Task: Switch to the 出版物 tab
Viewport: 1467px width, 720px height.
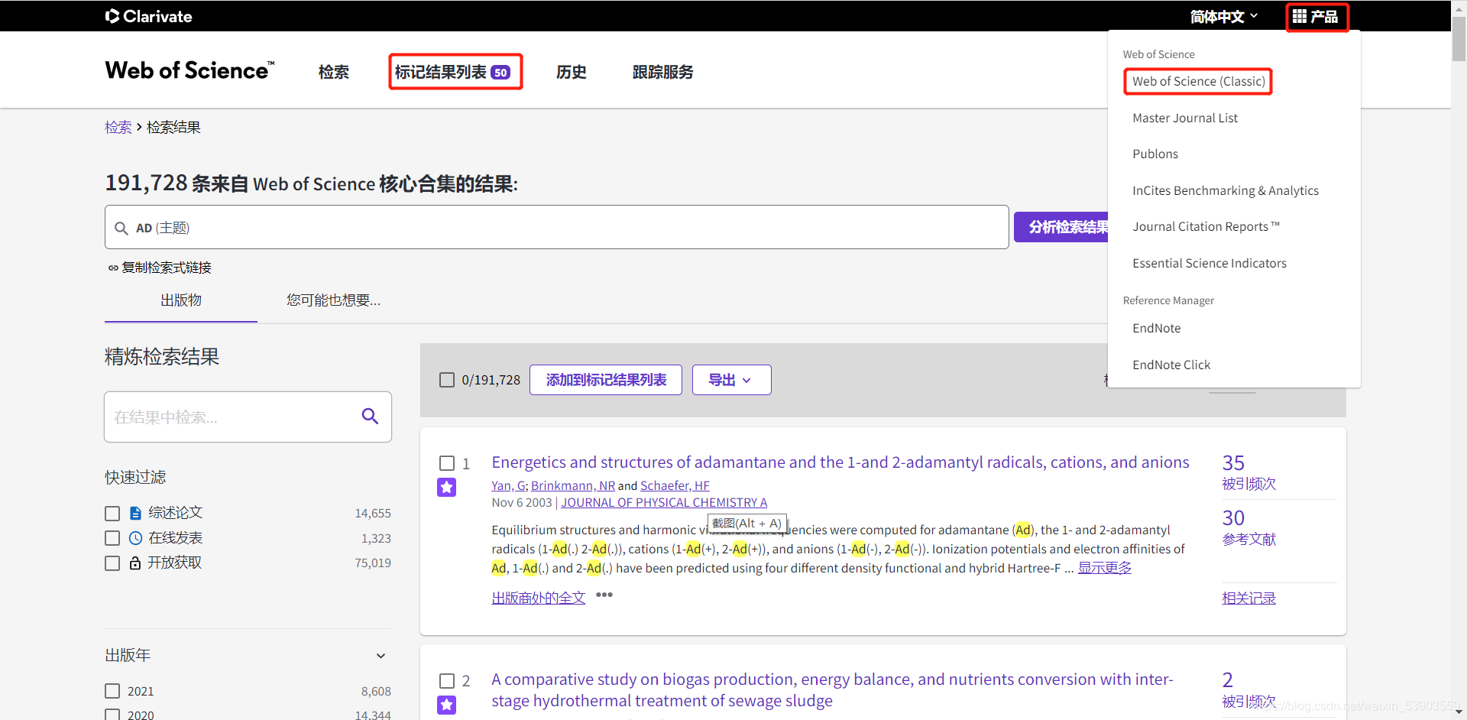Action: pos(181,300)
